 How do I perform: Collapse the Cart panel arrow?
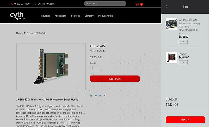[x=167, y=6]
